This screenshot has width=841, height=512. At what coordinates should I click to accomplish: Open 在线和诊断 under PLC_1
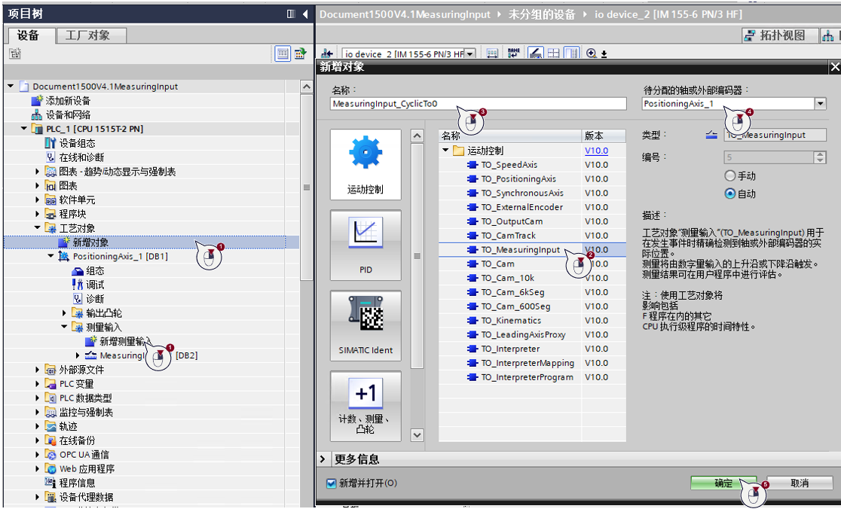81,157
